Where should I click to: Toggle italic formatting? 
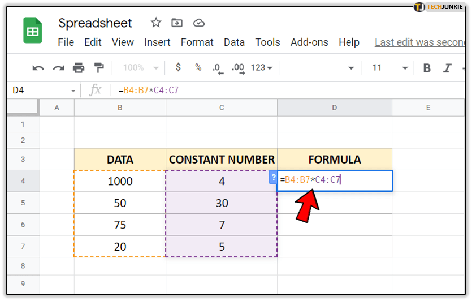447,68
